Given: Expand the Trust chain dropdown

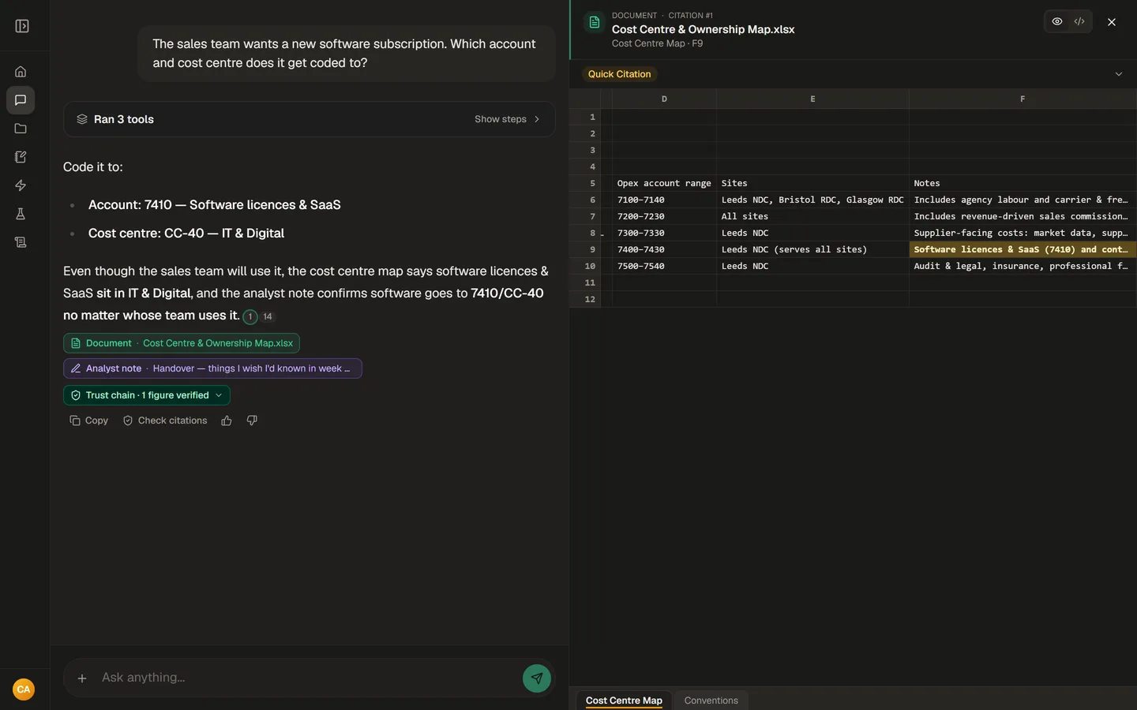Looking at the screenshot, I should 146,395.
